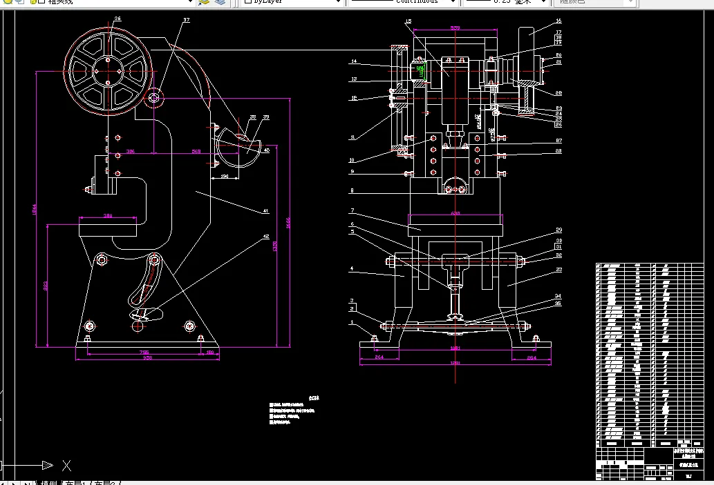Select the 755 dimension text
Image resolution: width=714 pixels, height=485 pixels.
(144, 352)
